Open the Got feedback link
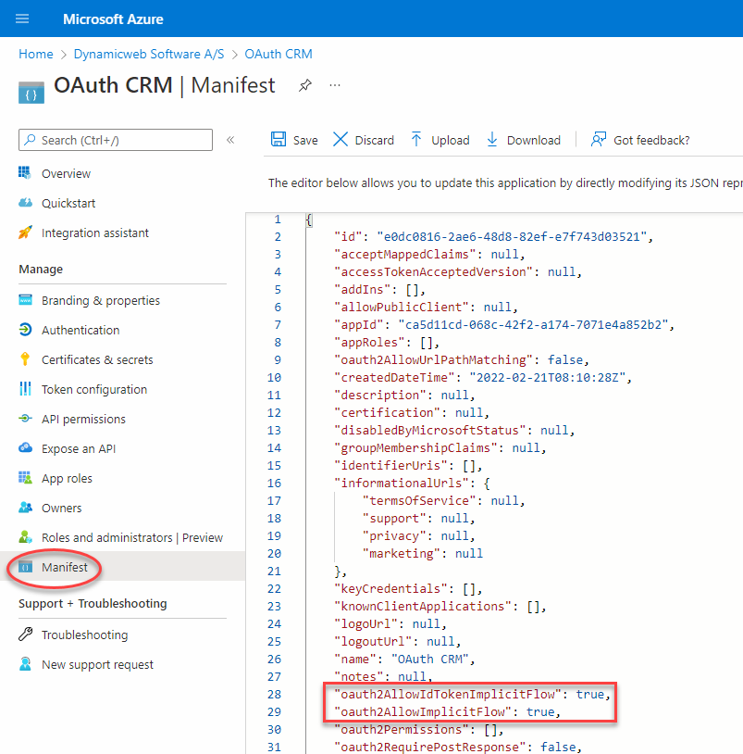 pos(640,140)
